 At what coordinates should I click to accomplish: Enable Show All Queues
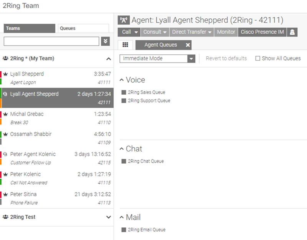[258, 58]
